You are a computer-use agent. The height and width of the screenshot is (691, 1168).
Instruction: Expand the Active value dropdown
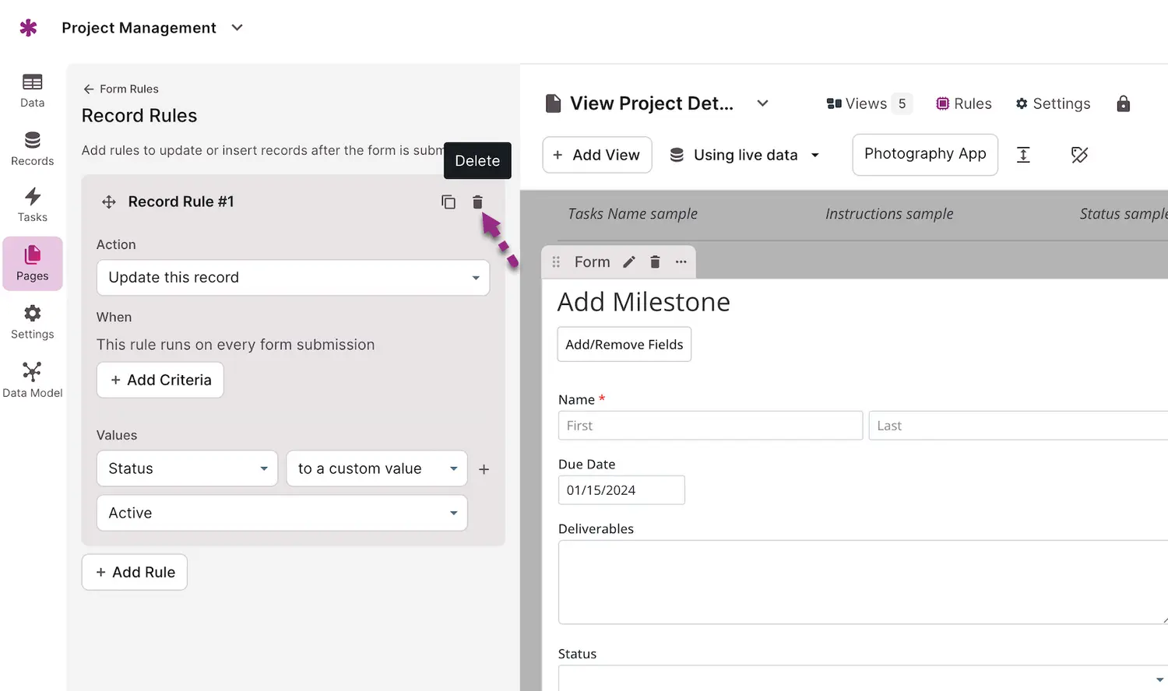[282, 513]
